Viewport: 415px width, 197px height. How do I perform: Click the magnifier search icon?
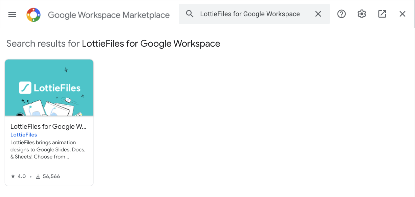tap(190, 14)
